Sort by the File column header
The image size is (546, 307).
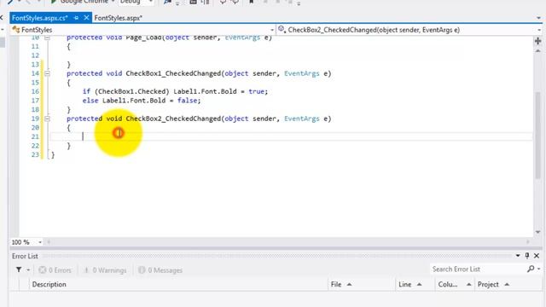point(362,284)
